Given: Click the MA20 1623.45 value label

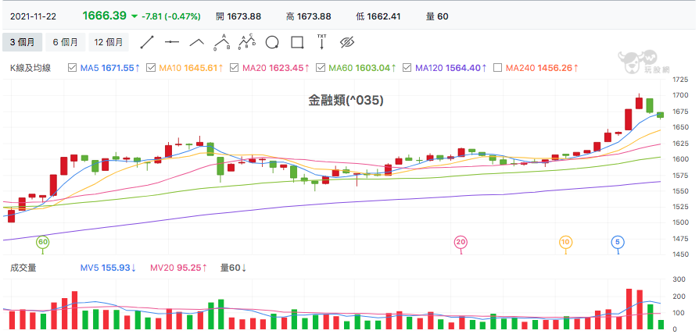Looking at the screenshot, I should pos(276,68).
